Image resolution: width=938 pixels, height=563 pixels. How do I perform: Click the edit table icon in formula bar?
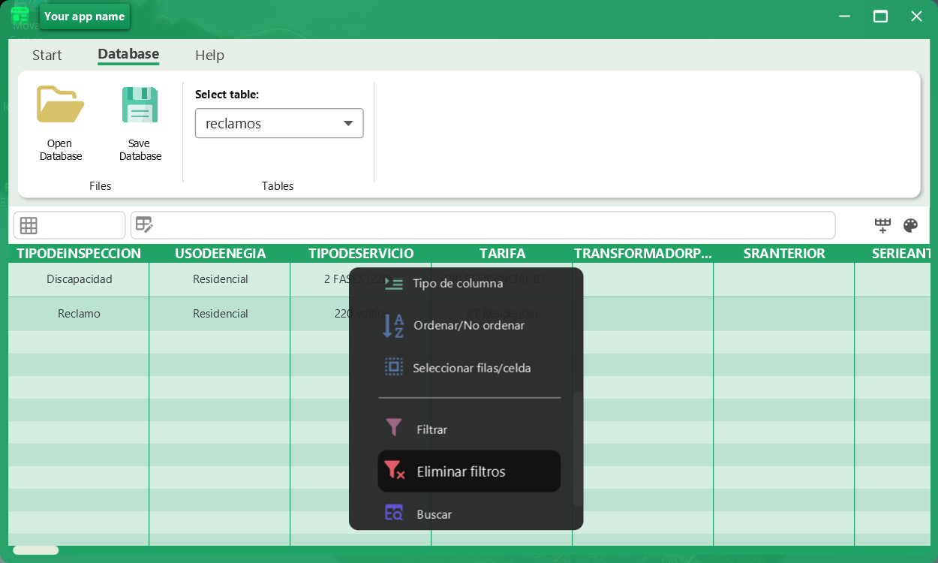click(144, 224)
